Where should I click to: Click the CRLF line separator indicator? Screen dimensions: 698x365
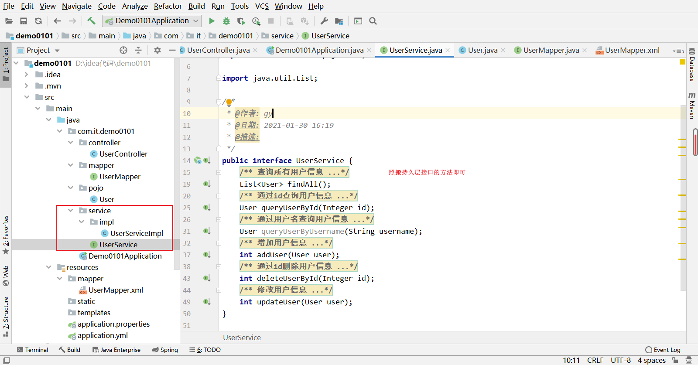point(595,360)
